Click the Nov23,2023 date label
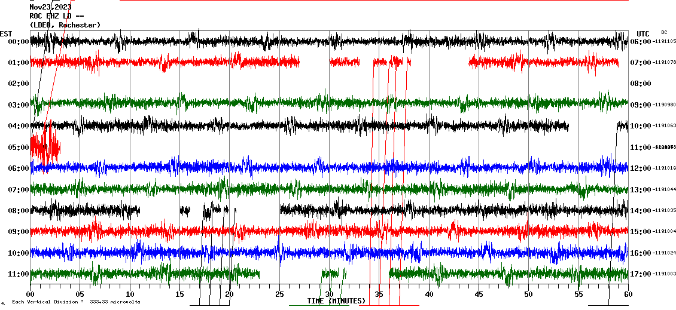The height and width of the screenshot is (310, 676). 50,7
